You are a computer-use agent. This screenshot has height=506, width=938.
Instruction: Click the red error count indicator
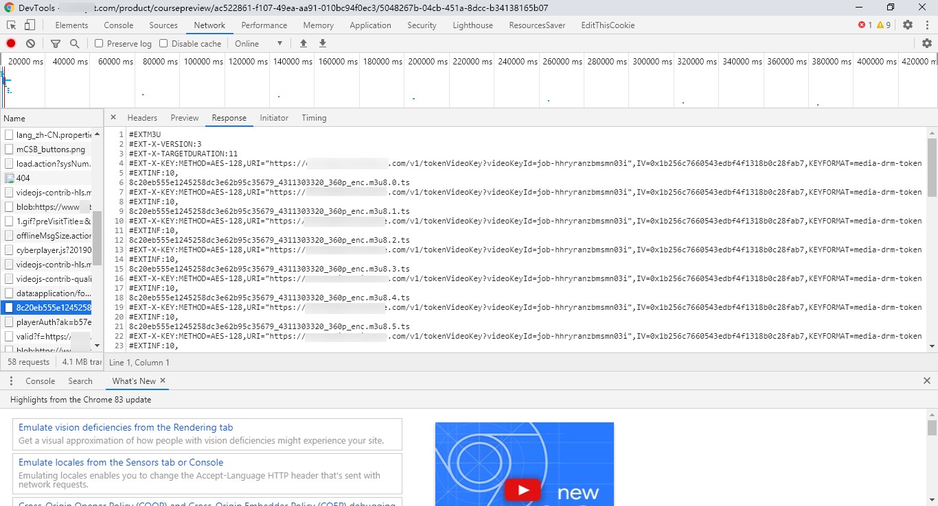865,25
